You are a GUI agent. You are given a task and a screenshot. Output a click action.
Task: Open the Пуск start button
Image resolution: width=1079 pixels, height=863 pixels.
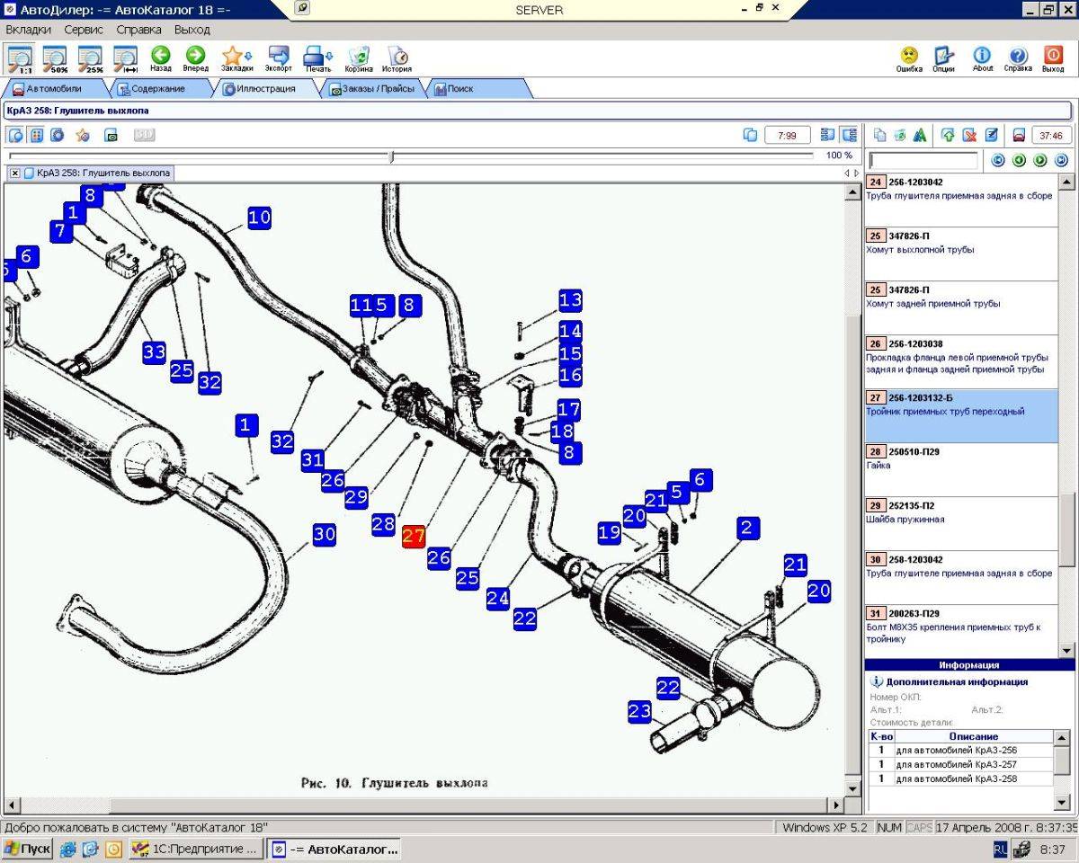tap(28, 849)
